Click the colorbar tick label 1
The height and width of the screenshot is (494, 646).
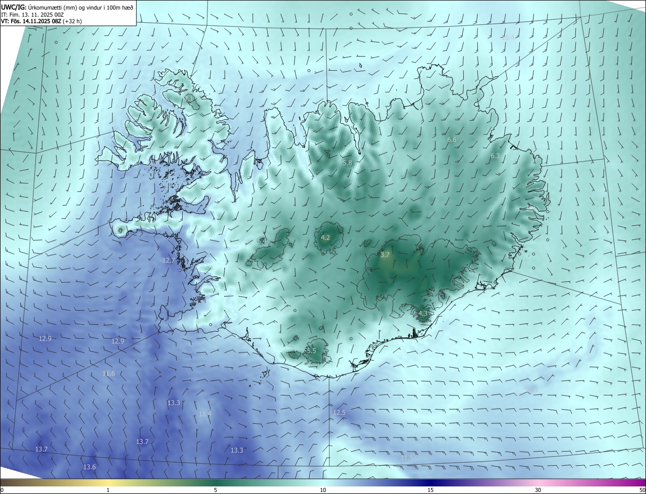(108, 490)
